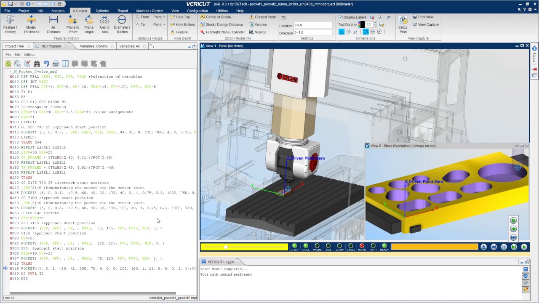Single step the simulation forward
The image size is (539, 303).
coord(514,247)
